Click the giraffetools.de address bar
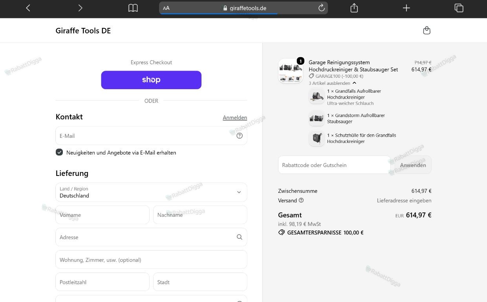 click(243, 8)
